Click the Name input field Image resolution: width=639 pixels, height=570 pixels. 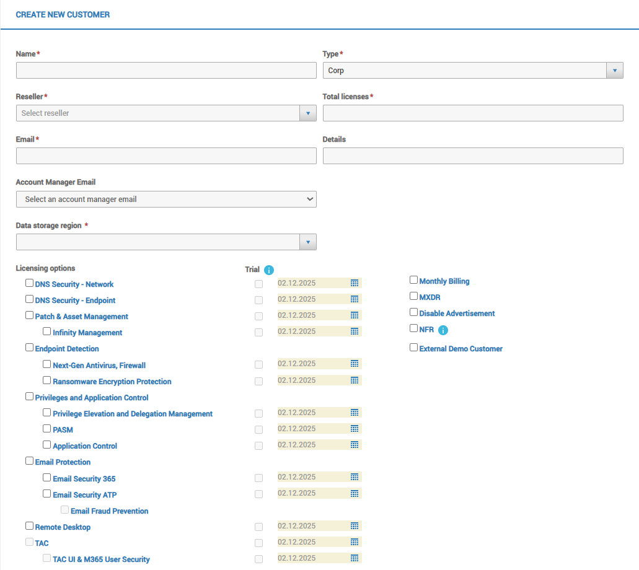point(166,71)
